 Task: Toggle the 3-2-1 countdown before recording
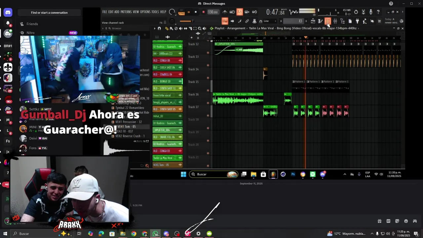pyautogui.click(x=240, y=12)
